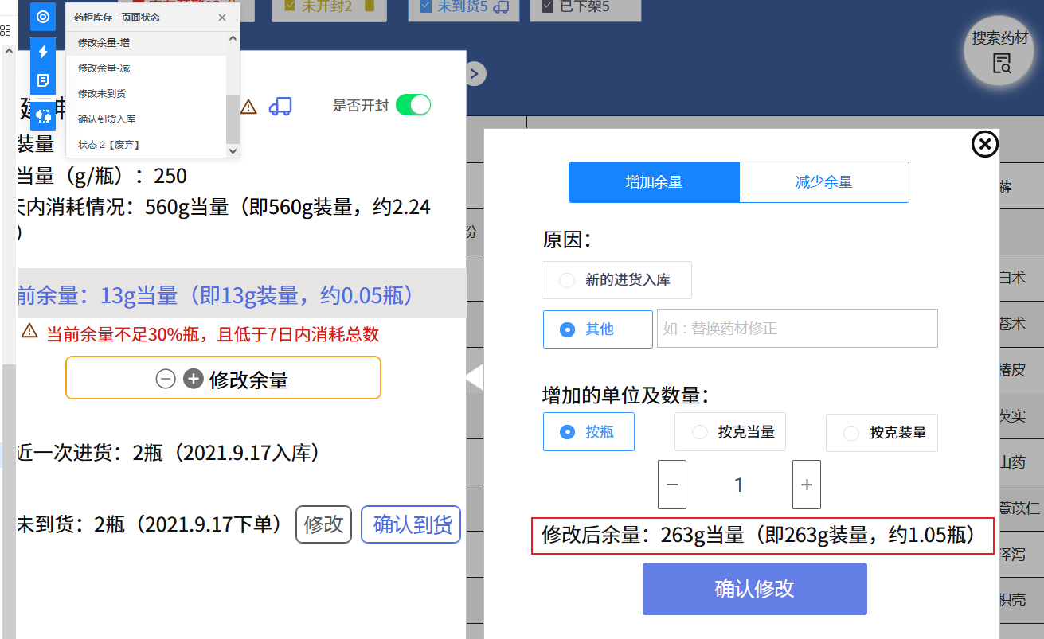Toggle 已下架5 filter checkbox
The height and width of the screenshot is (639, 1044).
(x=547, y=6)
